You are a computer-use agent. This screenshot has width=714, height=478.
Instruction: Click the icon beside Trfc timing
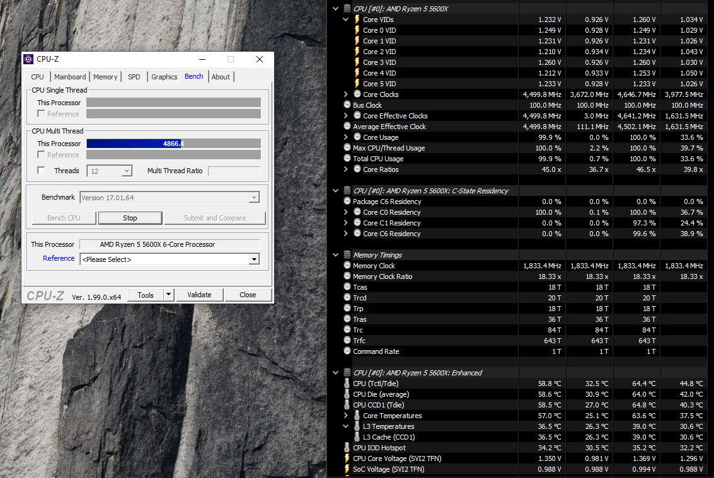347,340
